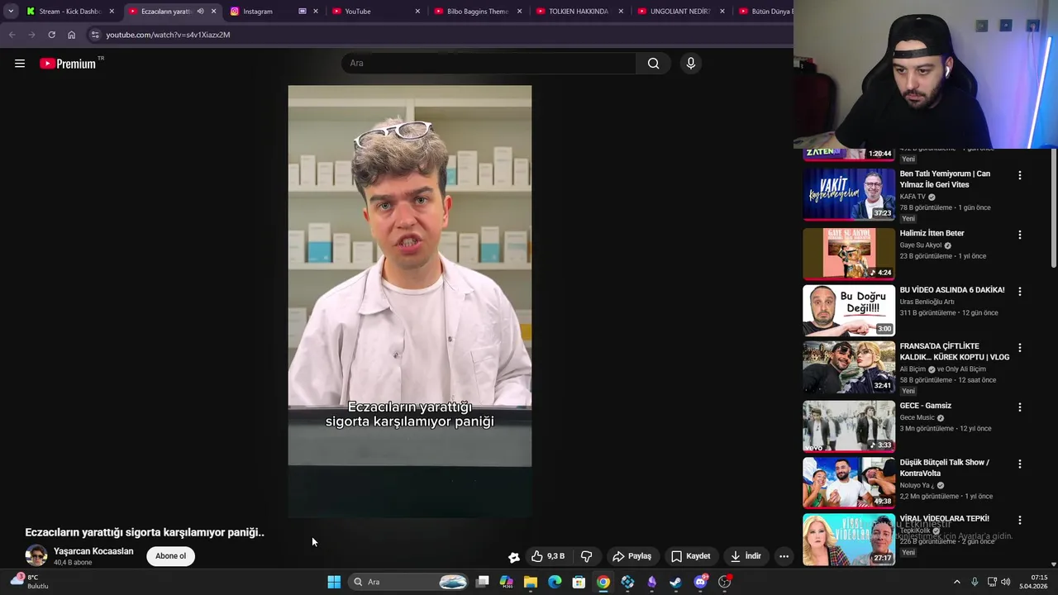This screenshot has height=595, width=1058.
Task: Click the recommendations sidebar scrollbar
Action: 1054,209
